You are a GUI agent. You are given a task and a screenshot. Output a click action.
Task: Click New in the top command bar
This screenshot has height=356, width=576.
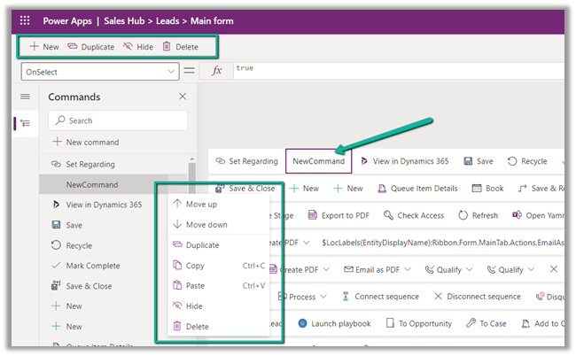tap(44, 46)
